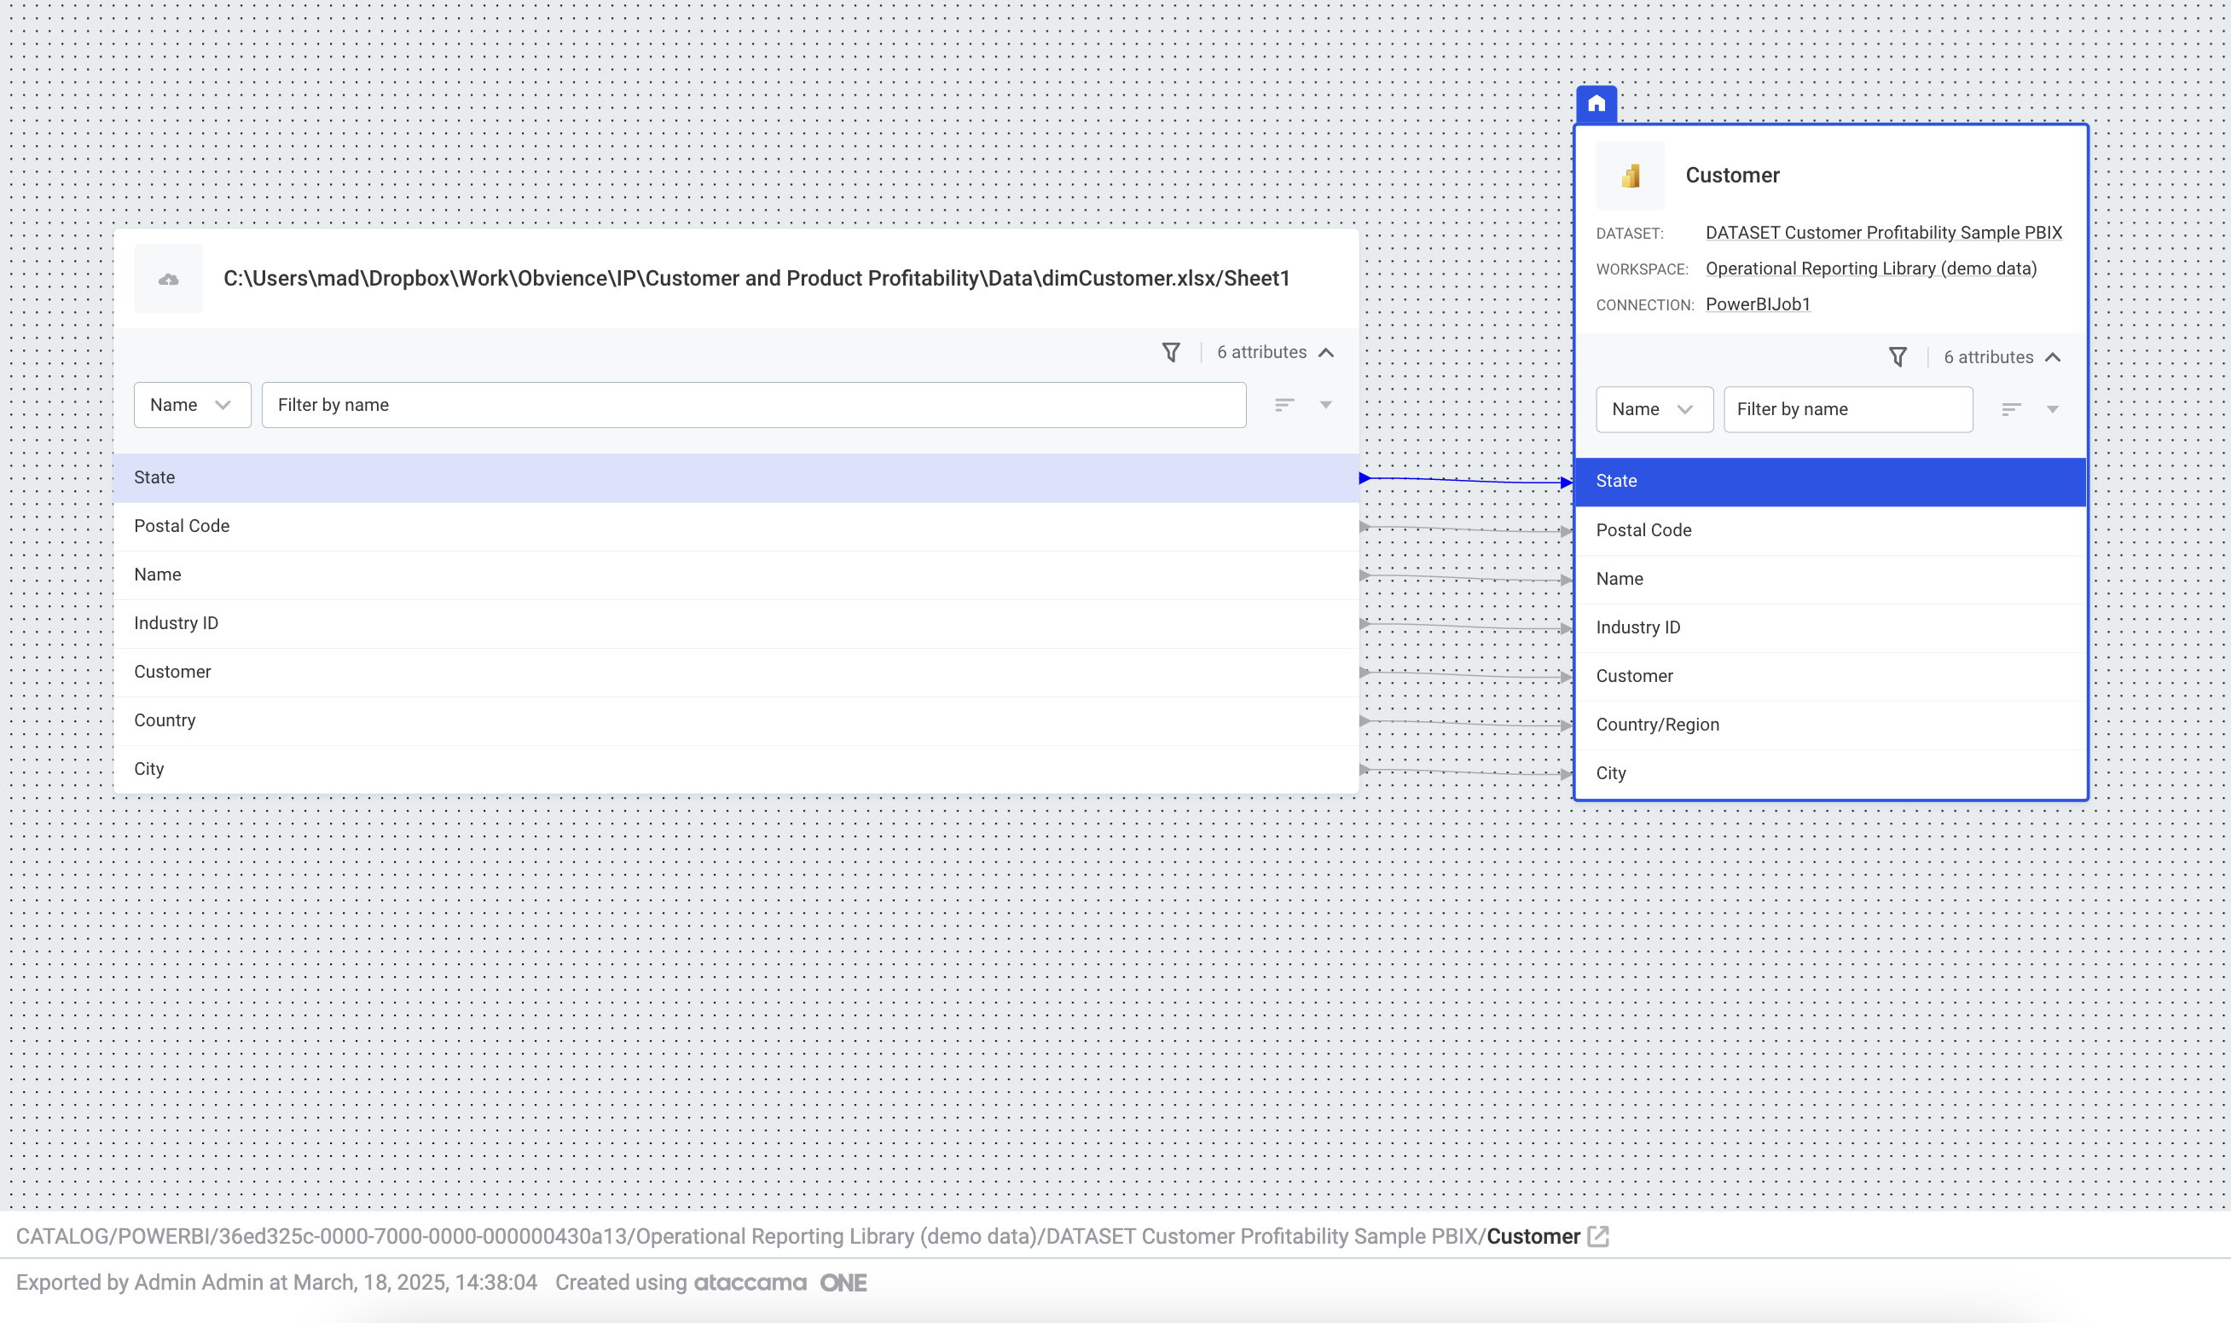Open the PowerBIJob1 connection link

[1758, 304]
